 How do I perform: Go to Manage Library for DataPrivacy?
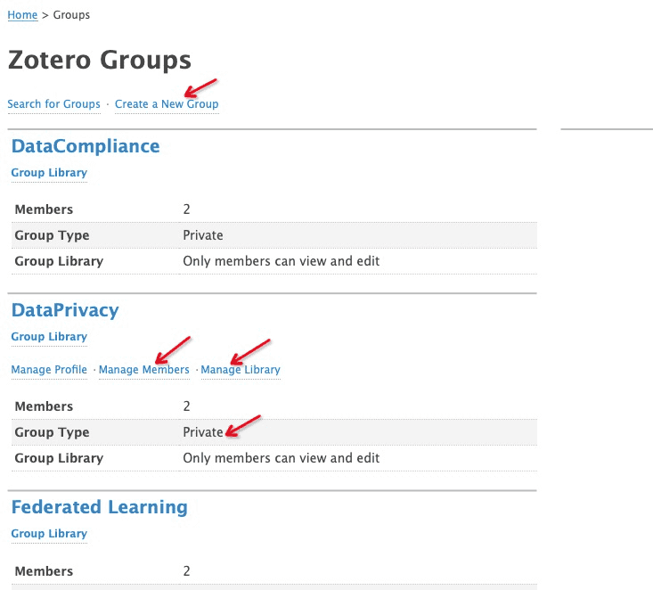(241, 370)
